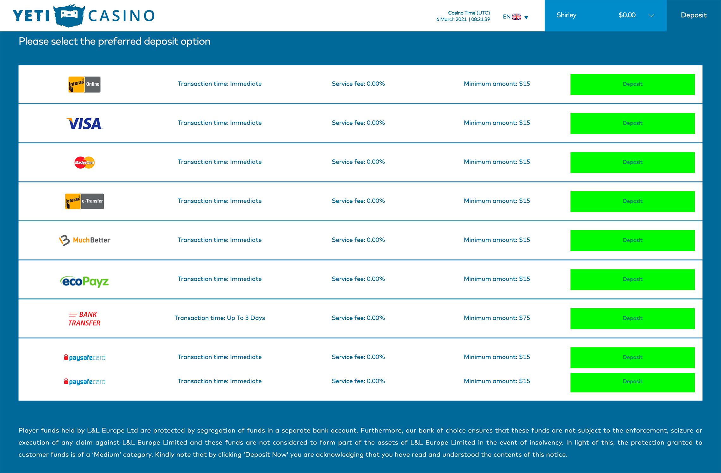Image resolution: width=721 pixels, height=473 pixels.
Task: Click MasterCard row 'Transaction time: Immediate'
Action: coord(220,162)
